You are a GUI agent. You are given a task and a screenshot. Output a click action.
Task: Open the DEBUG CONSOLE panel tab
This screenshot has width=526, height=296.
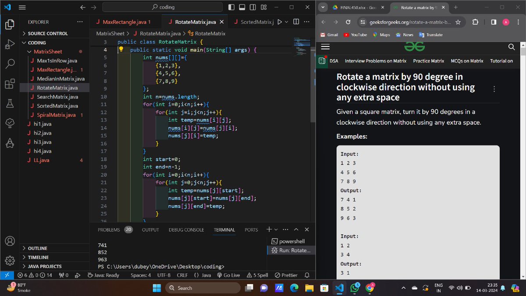(x=186, y=230)
